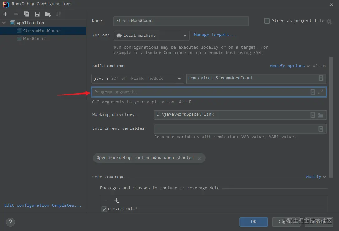Open gear settings beside Store as project file
This screenshot has width=339, height=231.
(x=329, y=21)
